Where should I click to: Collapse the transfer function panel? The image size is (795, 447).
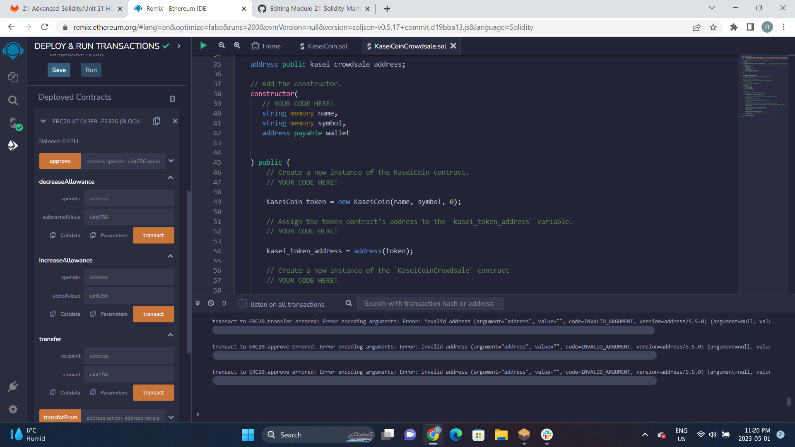click(170, 335)
